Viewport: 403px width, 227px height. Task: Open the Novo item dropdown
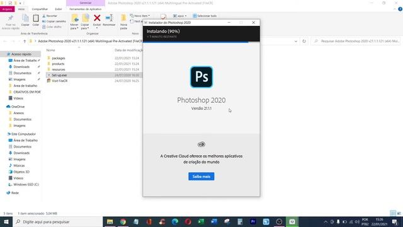[x=140, y=16]
